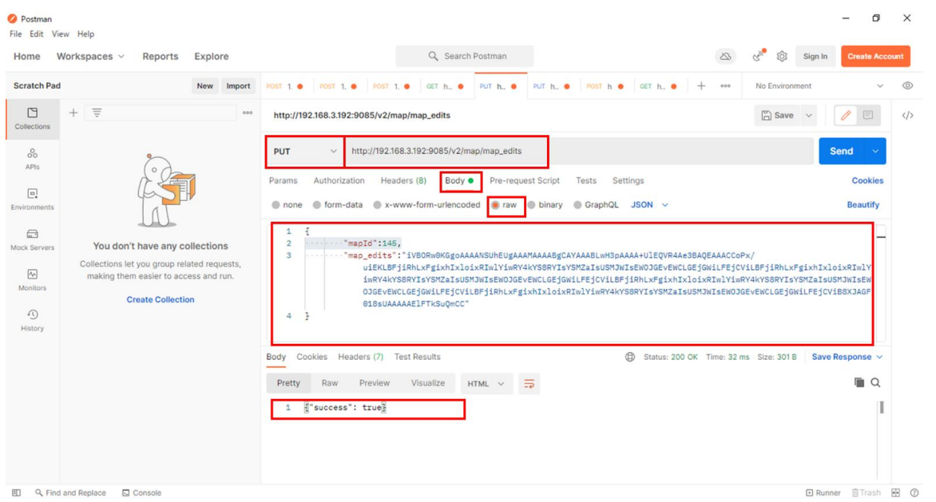
Task: Open Mock Servers in sidebar
Action: pyautogui.click(x=32, y=239)
